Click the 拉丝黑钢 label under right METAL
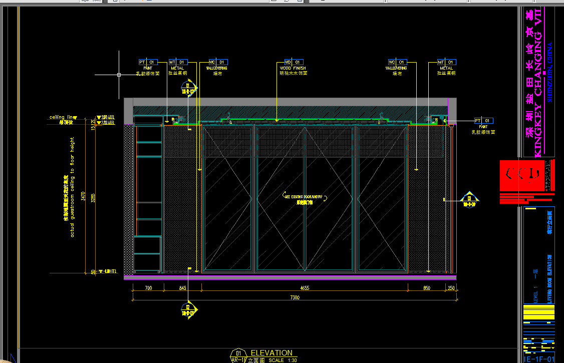Screen dimensions: 564x363 [x=446, y=73]
